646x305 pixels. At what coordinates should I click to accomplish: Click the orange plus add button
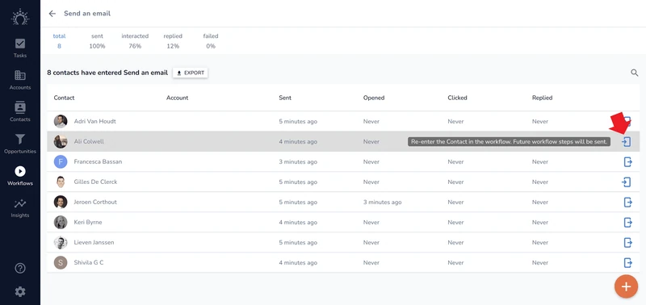tap(627, 286)
